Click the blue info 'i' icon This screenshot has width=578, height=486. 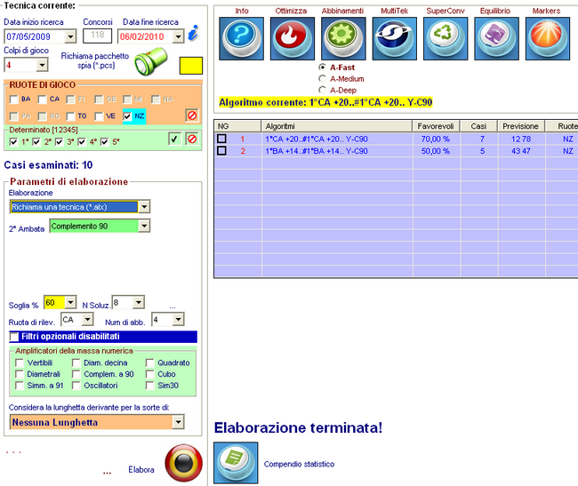[x=193, y=33]
